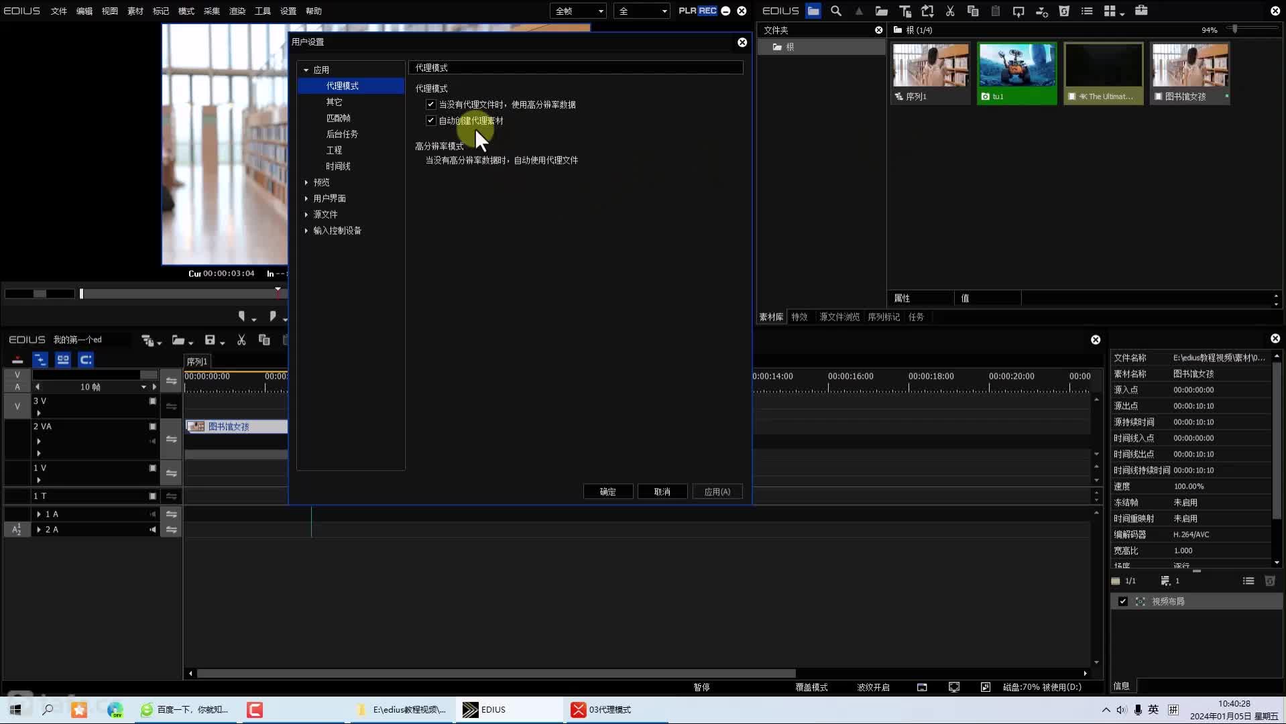
Task: Click the list properties icon in bin toolbar
Action: tap(1087, 11)
